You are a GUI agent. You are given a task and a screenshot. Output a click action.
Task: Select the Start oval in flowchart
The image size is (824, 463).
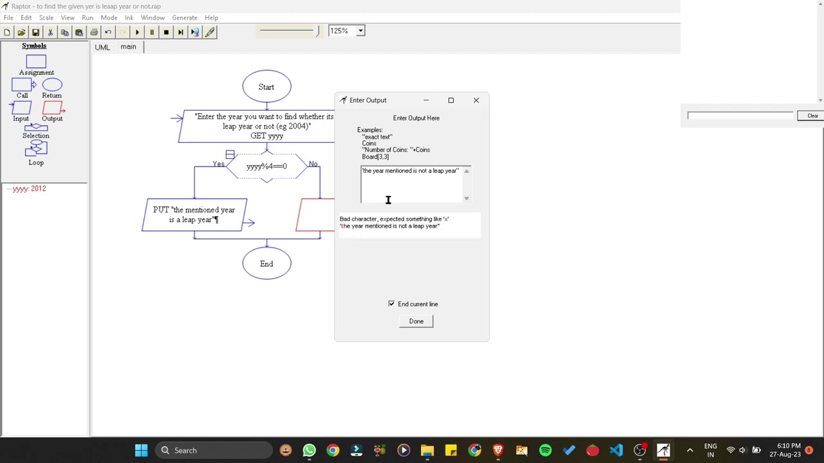coord(267,87)
